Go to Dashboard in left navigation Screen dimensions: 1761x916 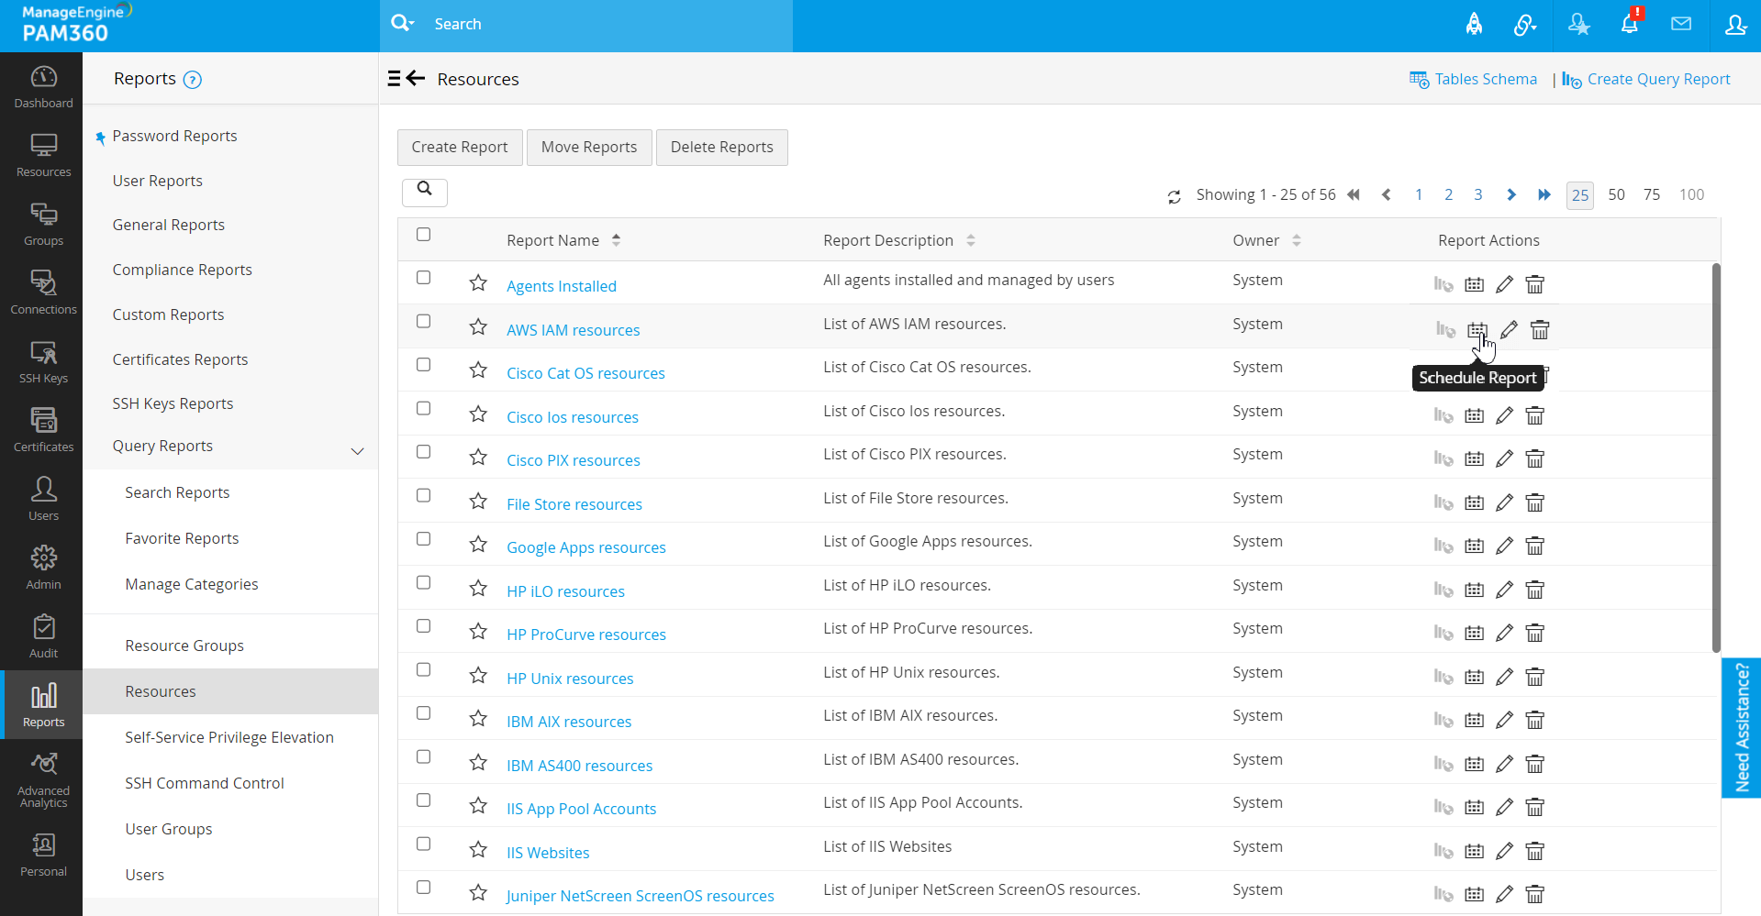[x=43, y=87]
